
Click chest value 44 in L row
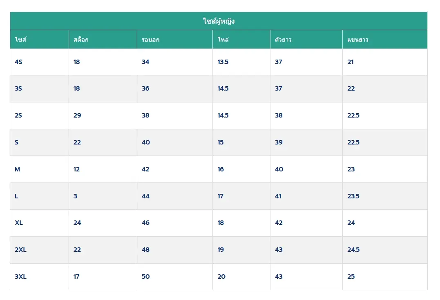coord(145,196)
